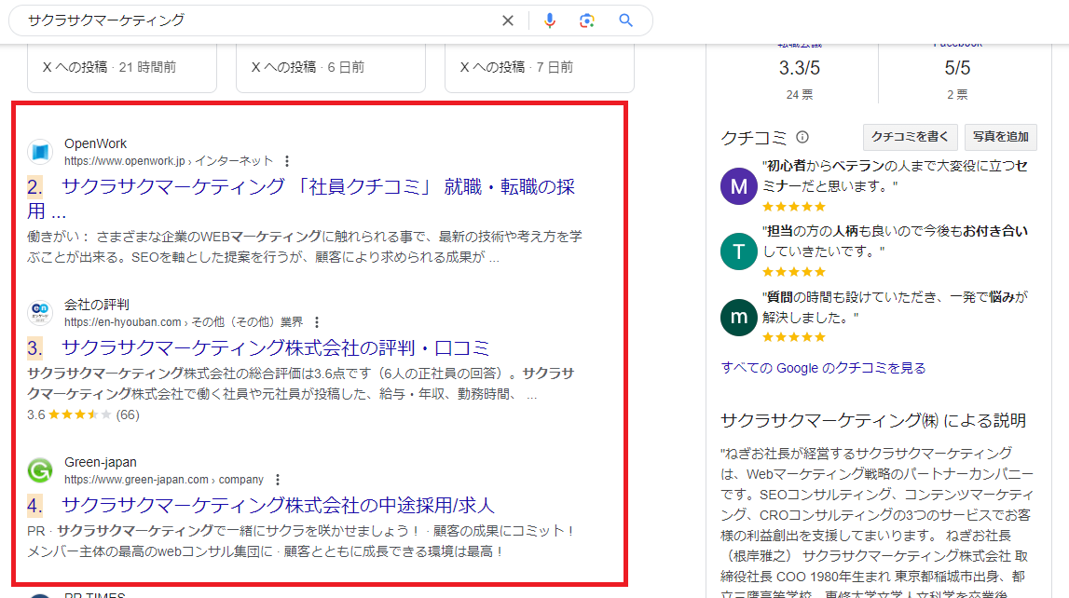The height and width of the screenshot is (598, 1069).
Task: Click the OpenWork site name text
Action: [95, 143]
